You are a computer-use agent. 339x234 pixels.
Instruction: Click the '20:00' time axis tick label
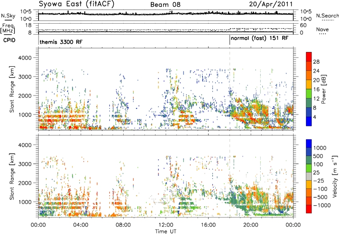pyautogui.click(x=250, y=225)
